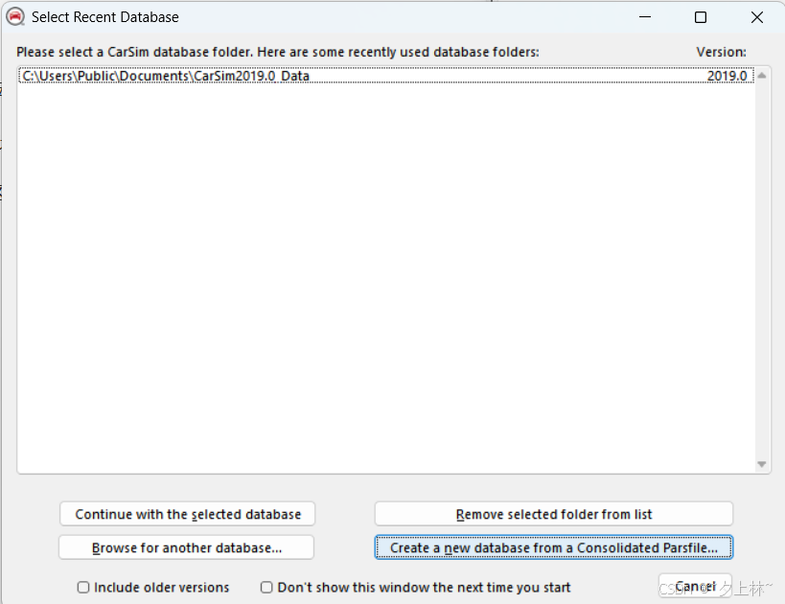Minimize the Select Recent Database window
This screenshot has height=604, width=785.
645,17
